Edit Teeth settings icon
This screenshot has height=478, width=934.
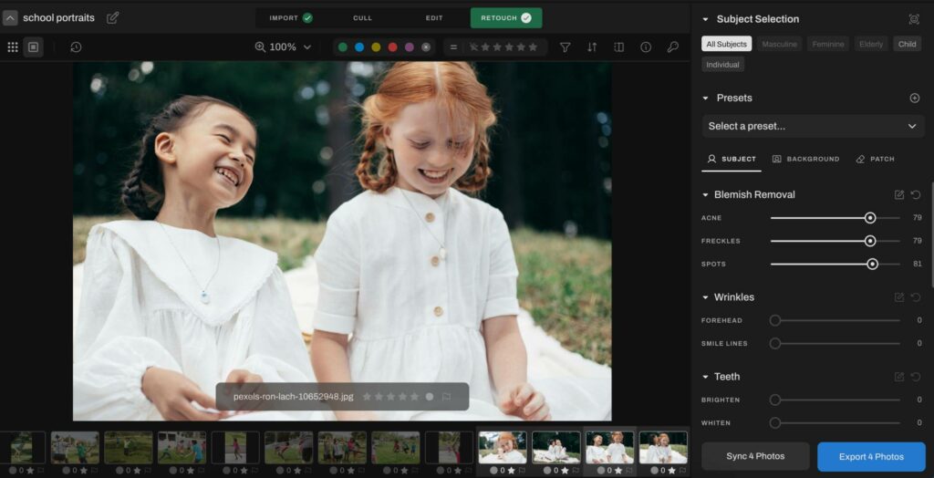[x=899, y=377]
